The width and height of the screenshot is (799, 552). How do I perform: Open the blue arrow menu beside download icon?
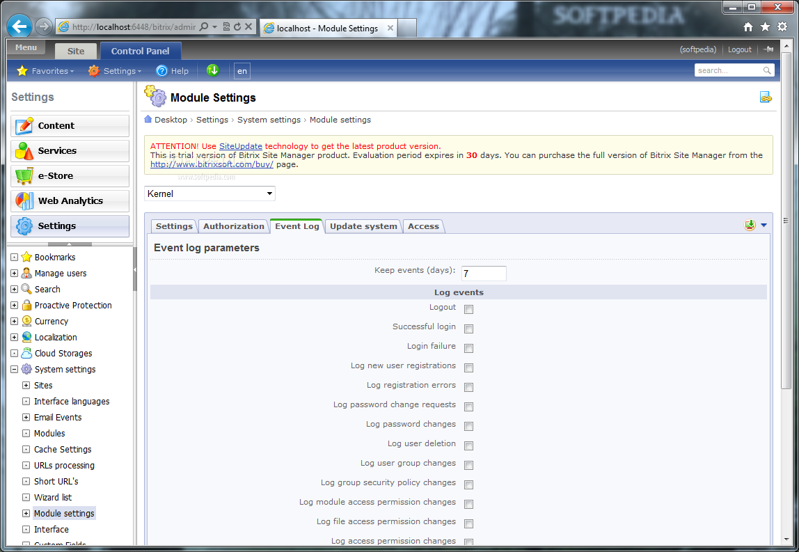click(x=764, y=225)
